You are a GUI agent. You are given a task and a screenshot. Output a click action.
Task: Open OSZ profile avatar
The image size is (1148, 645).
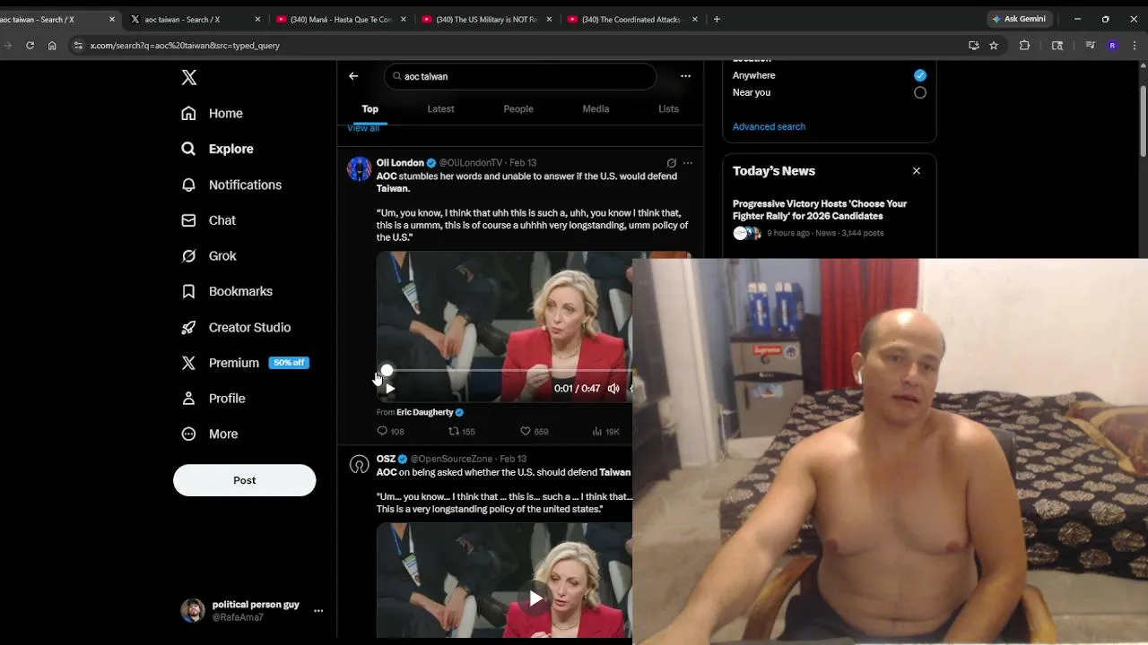(360, 465)
